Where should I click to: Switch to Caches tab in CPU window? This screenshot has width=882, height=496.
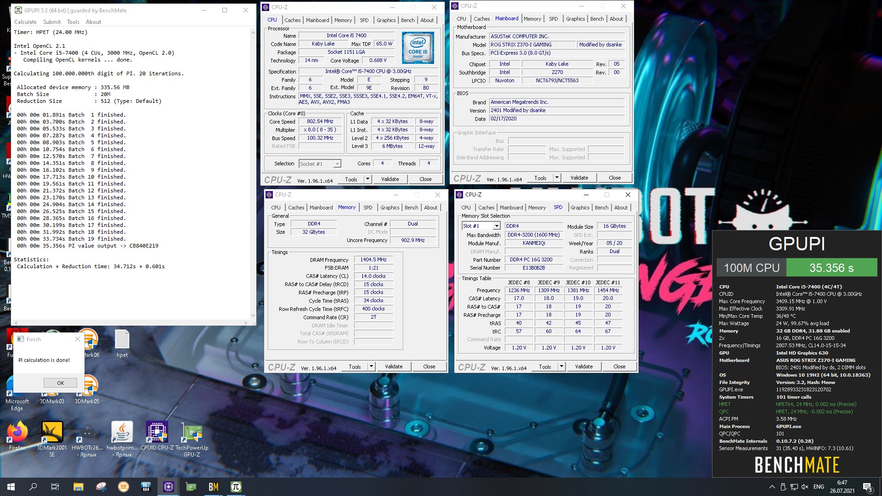click(292, 20)
